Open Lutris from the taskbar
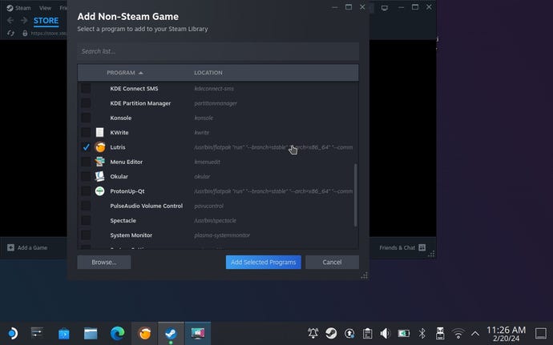The image size is (553, 345). (144, 333)
